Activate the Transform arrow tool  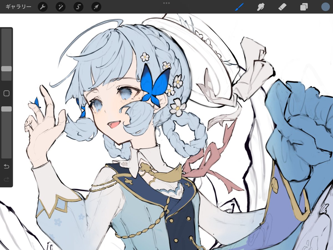point(96,7)
